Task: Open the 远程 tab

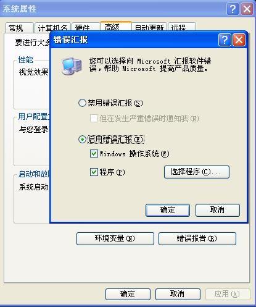Action: (182, 27)
